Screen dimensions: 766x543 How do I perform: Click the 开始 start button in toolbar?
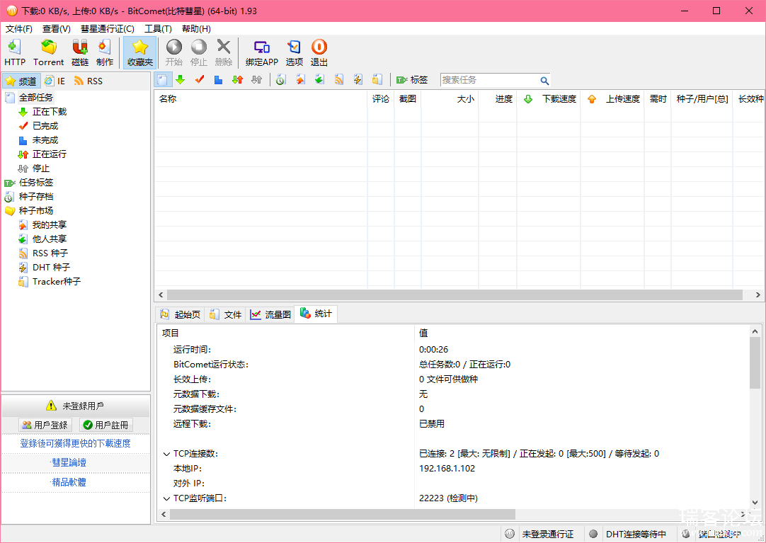pos(174,52)
